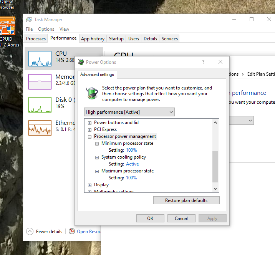Select the PCI Express row
275x255 pixels.
(x=105, y=129)
